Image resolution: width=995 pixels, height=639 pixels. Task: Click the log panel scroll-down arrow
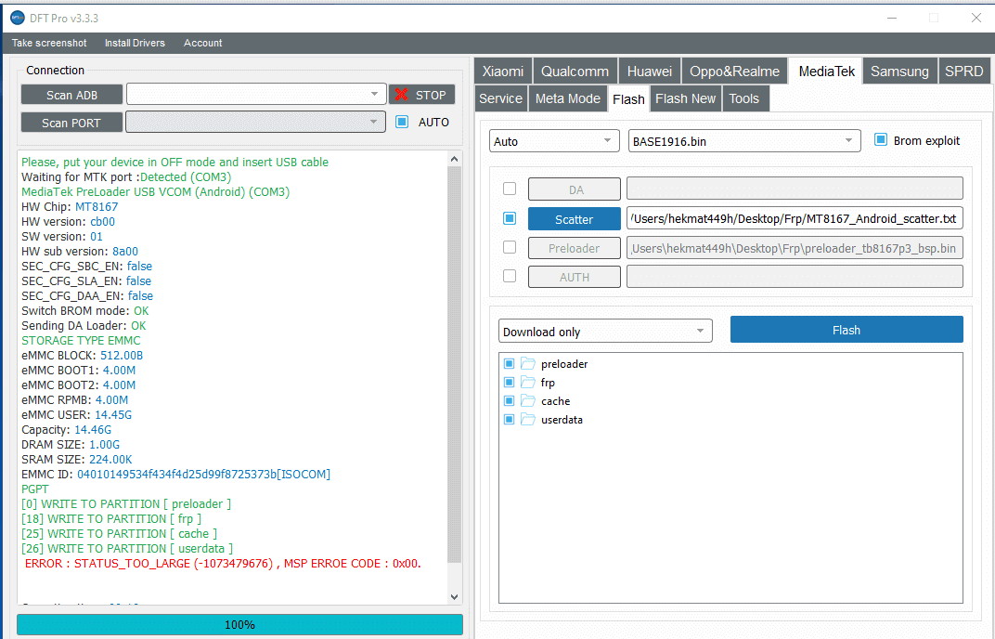pos(454,596)
